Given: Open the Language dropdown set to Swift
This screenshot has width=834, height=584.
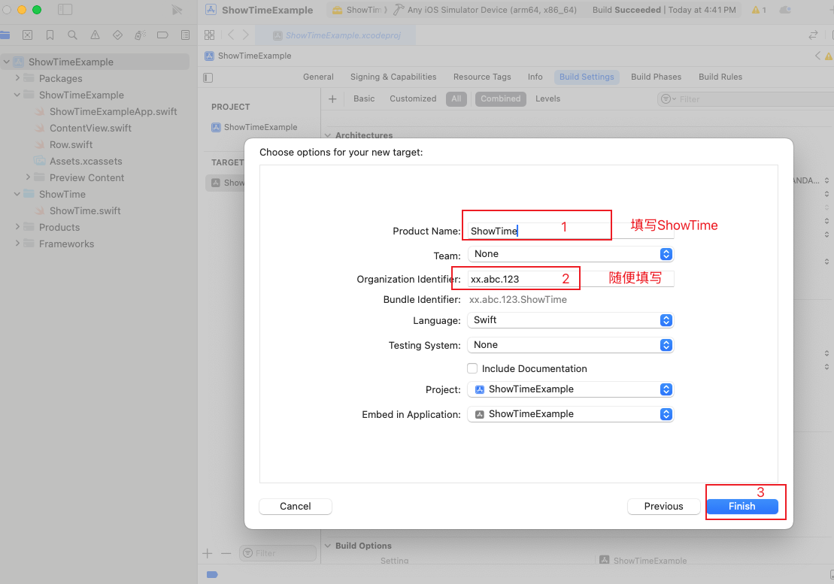Looking at the screenshot, I should [570, 320].
